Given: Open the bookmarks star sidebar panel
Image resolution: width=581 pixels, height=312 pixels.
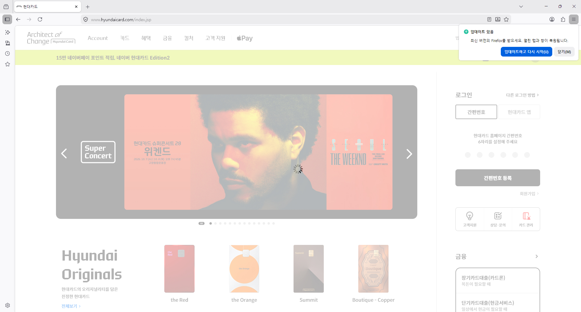Looking at the screenshot, I should [x=8, y=64].
